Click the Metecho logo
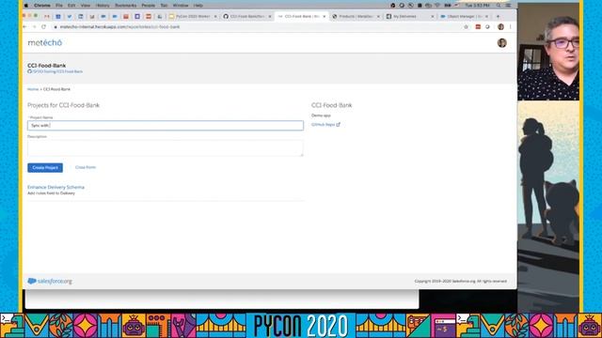Viewport: 602px width, 338px height. [x=44, y=42]
